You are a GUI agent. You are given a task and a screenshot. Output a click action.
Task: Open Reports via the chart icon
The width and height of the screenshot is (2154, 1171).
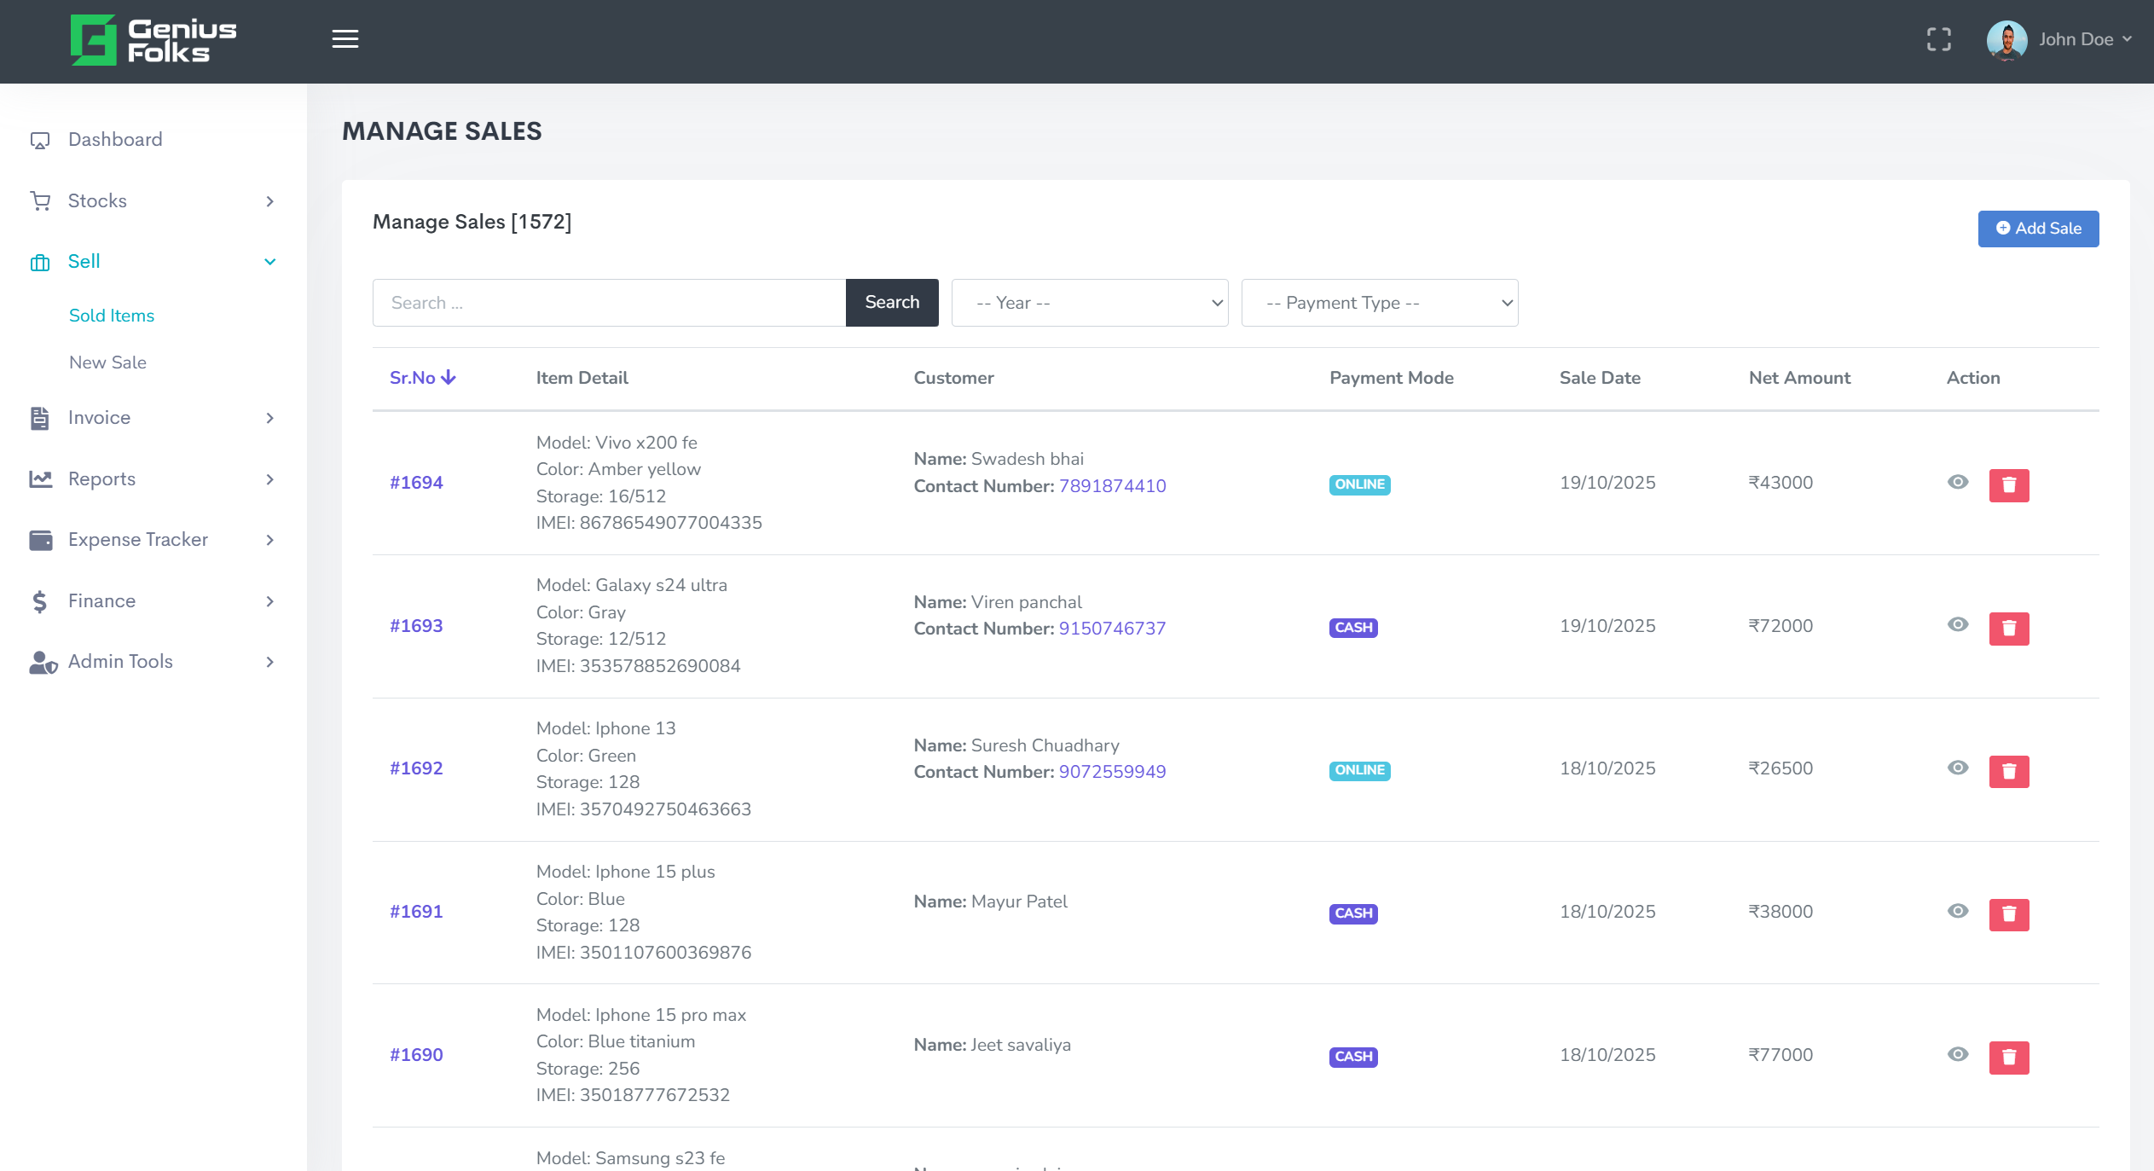tap(40, 478)
